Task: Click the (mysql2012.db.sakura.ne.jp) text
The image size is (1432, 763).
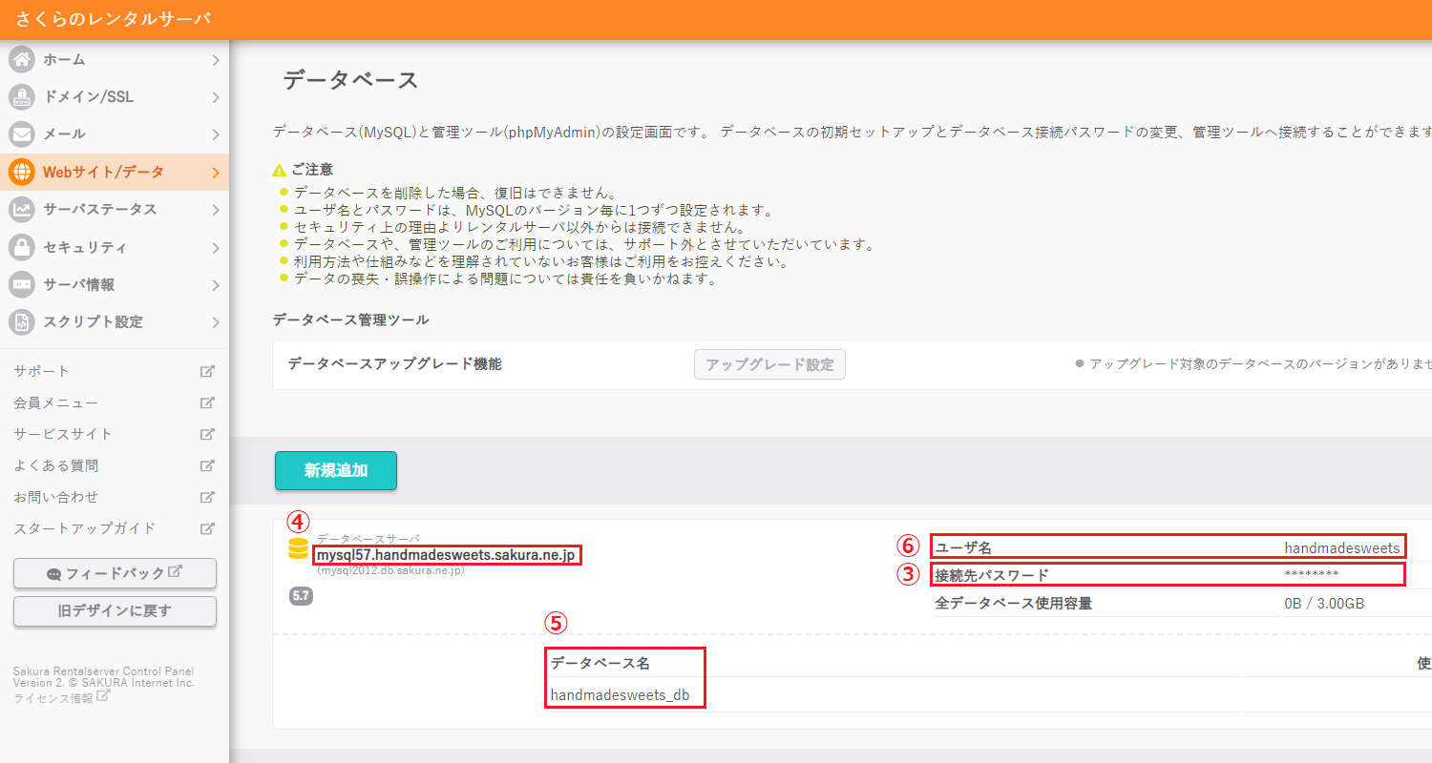Action: pyautogui.click(x=390, y=570)
